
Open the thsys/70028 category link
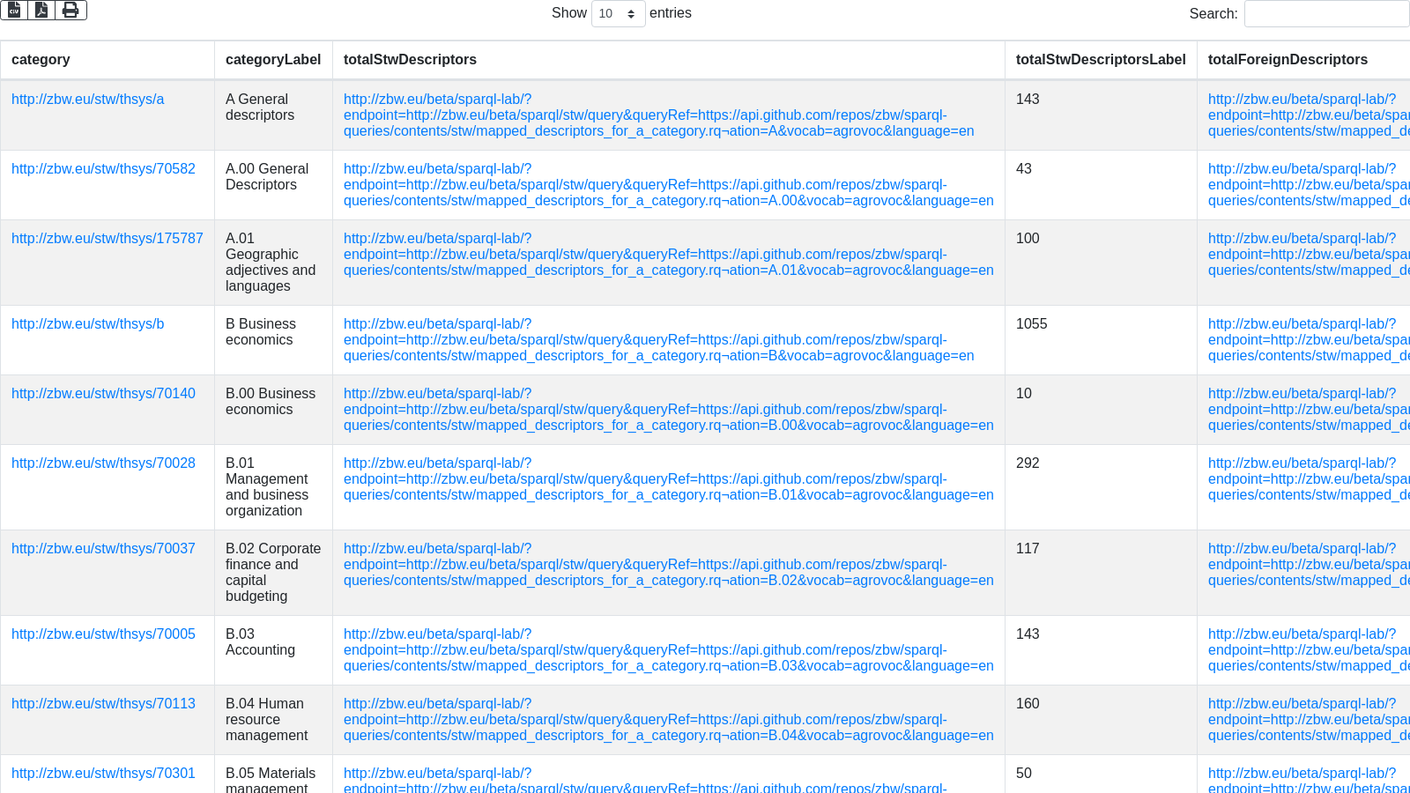[x=103, y=463]
